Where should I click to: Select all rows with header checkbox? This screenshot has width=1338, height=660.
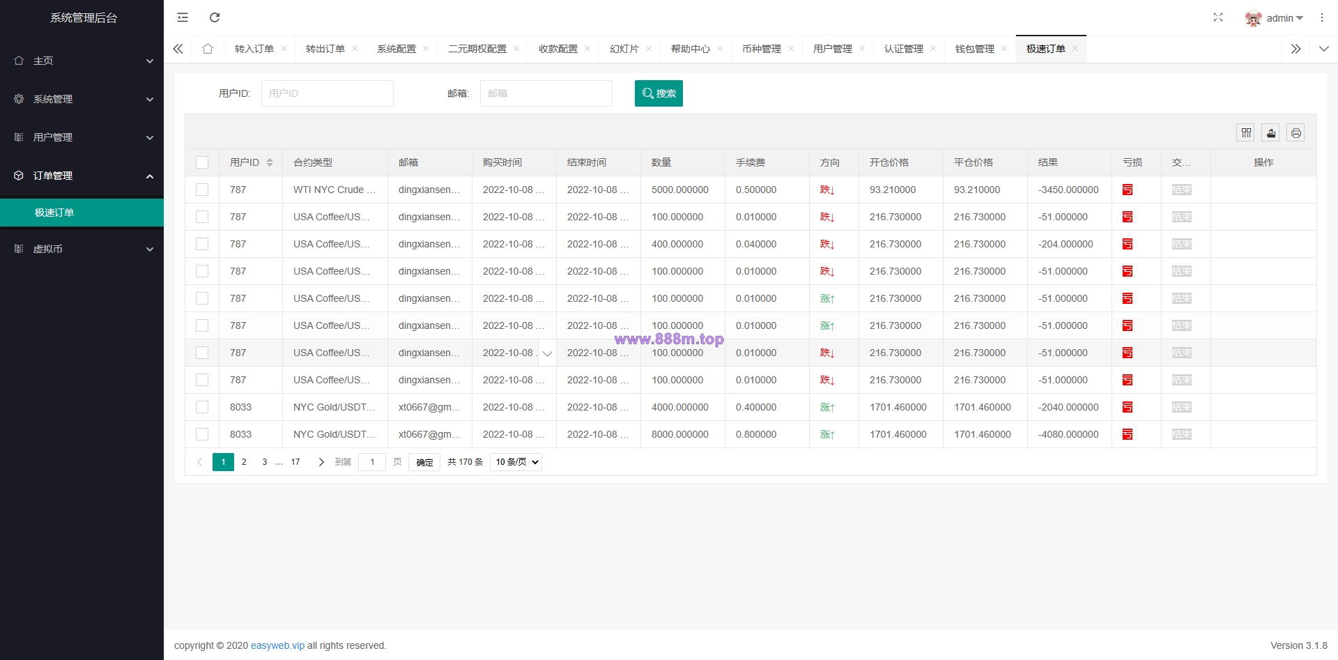point(202,162)
